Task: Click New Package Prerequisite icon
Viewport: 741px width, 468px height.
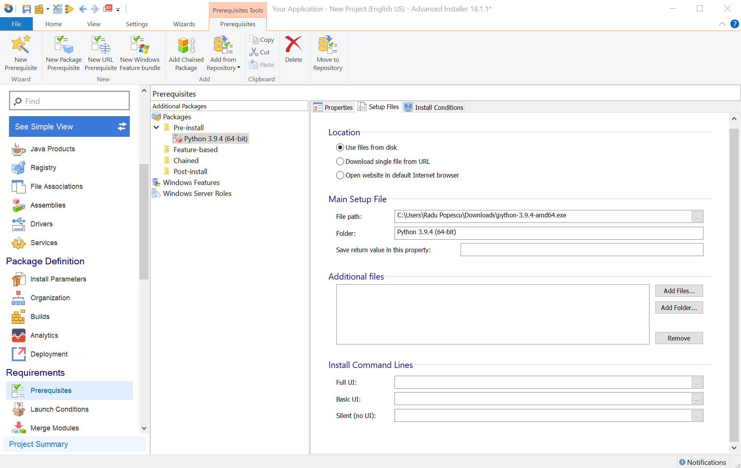Action: (64, 53)
